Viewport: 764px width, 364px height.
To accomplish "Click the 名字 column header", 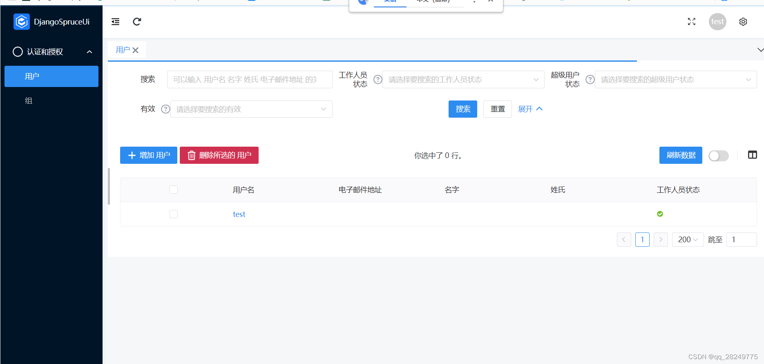I will point(452,190).
